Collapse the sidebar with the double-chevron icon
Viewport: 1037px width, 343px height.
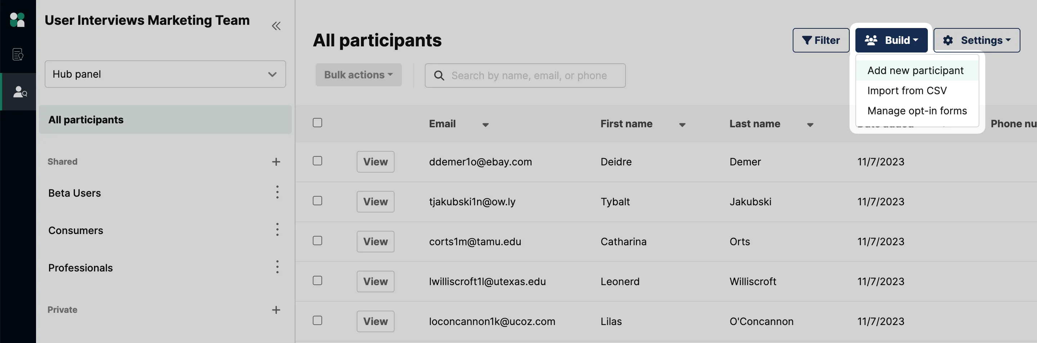276,25
